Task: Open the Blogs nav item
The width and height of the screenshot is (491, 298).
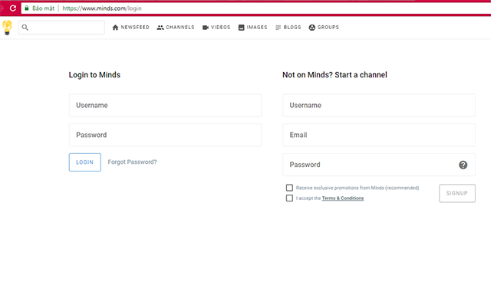Action: click(x=288, y=28)
